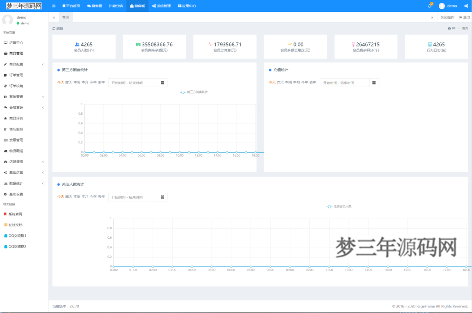Open the 订单管理 sidebar item

pos(19,75)
